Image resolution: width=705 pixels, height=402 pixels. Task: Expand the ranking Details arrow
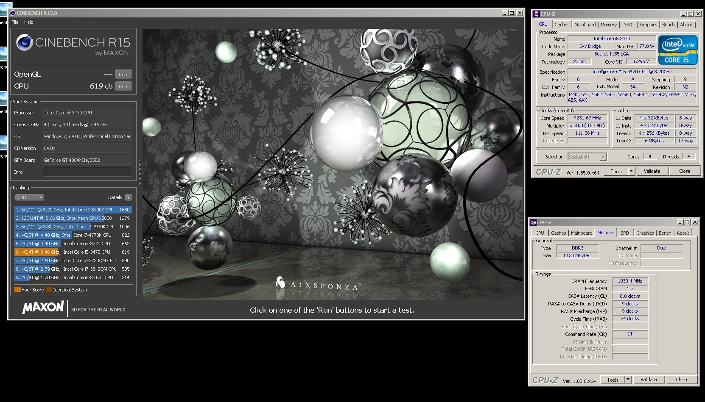click(129, 197)
